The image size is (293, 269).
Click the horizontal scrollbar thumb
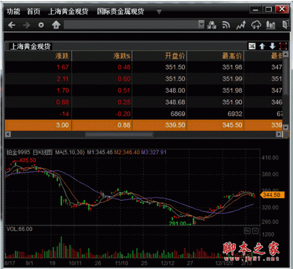[119, 134]
